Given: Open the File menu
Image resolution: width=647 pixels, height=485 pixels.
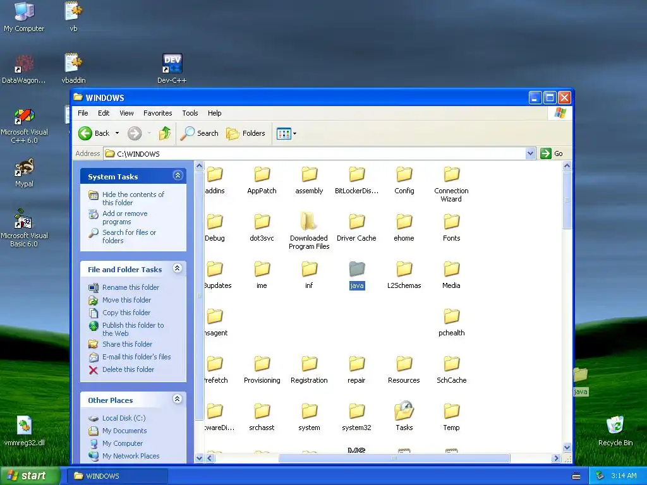Looking at the screenshot, I should click(x=83, y=113).
